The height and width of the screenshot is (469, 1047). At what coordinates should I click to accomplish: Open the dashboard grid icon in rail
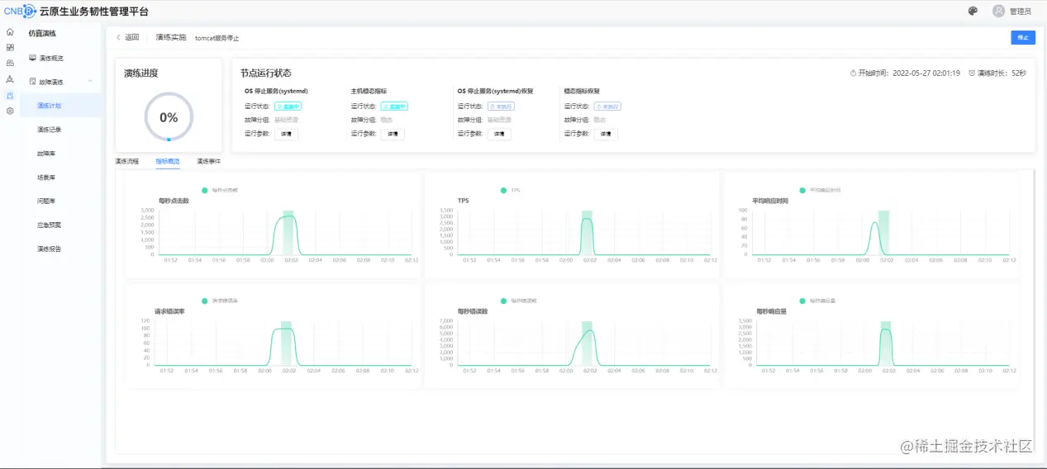click(x=10, y=48)
